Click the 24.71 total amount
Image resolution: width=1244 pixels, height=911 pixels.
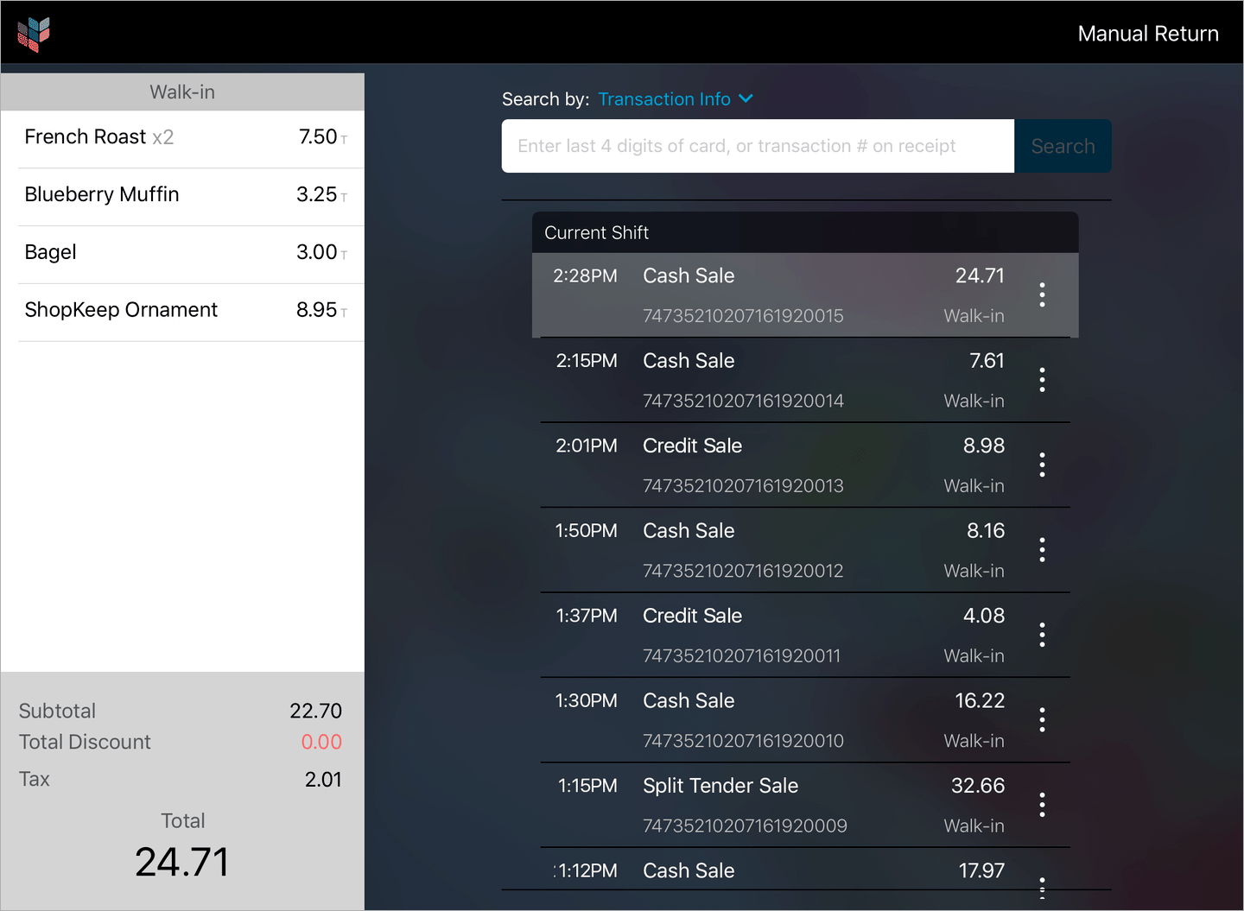tap(182, 862)
